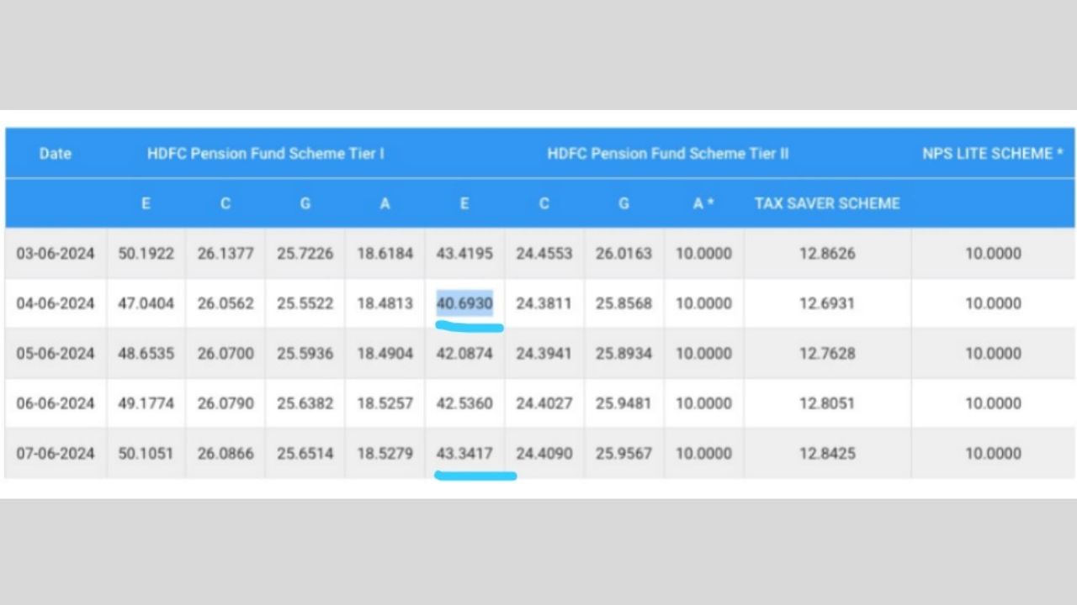
Task: Select the cell showing 26.0866
Action: (225, 454)
